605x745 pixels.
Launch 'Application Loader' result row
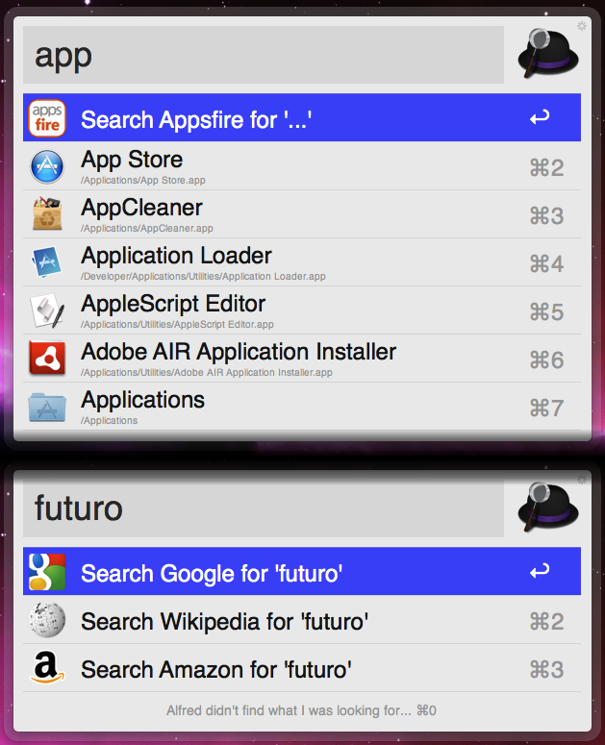pyautogui.click(x=302, y=262)
